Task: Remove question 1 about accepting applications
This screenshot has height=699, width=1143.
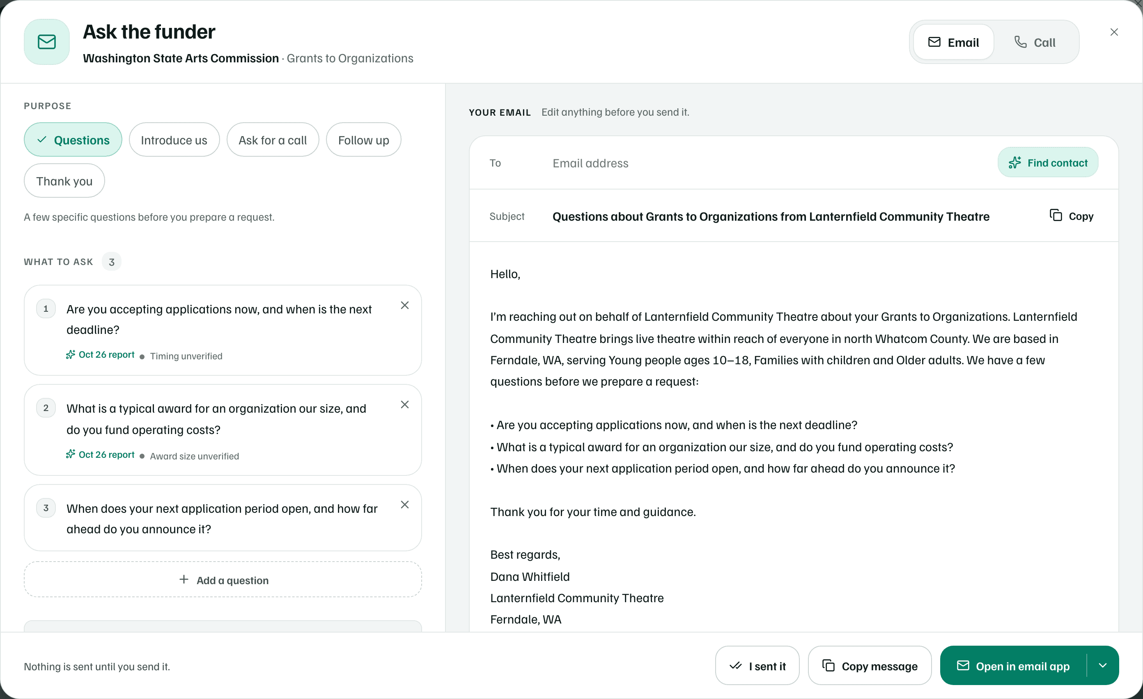Action: pos(404,305)
